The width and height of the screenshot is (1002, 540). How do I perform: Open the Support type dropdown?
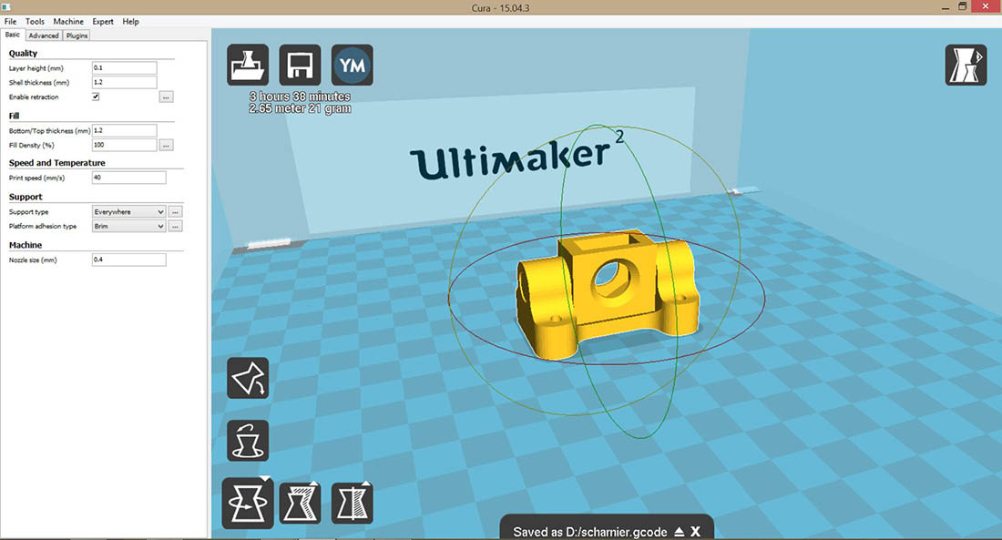(129, 211)
